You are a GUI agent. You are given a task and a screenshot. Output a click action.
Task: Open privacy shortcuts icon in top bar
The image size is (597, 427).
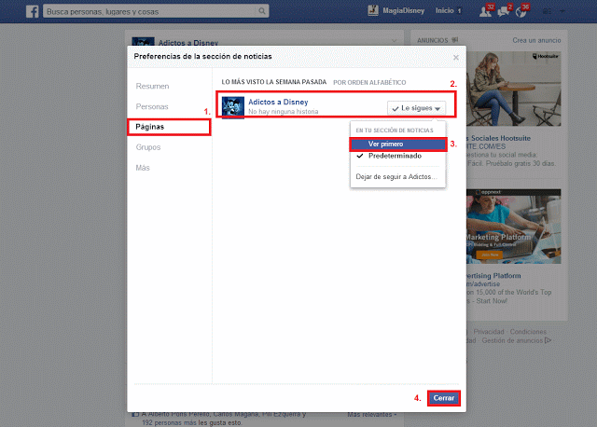[x=547, y=11]
